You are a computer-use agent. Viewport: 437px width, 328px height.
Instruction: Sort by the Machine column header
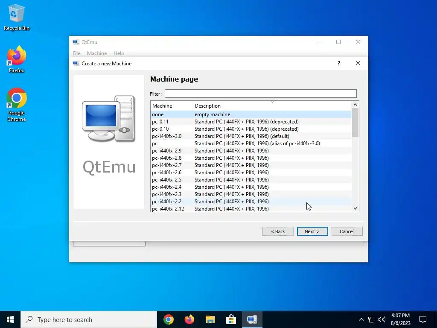[x=172, y=106]
